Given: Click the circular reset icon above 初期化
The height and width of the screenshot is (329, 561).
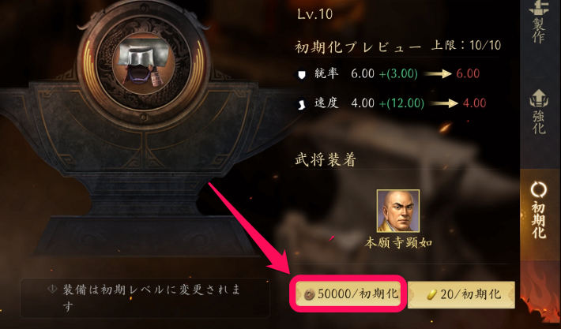Looking at the screenshot, I should pos(538,189).
